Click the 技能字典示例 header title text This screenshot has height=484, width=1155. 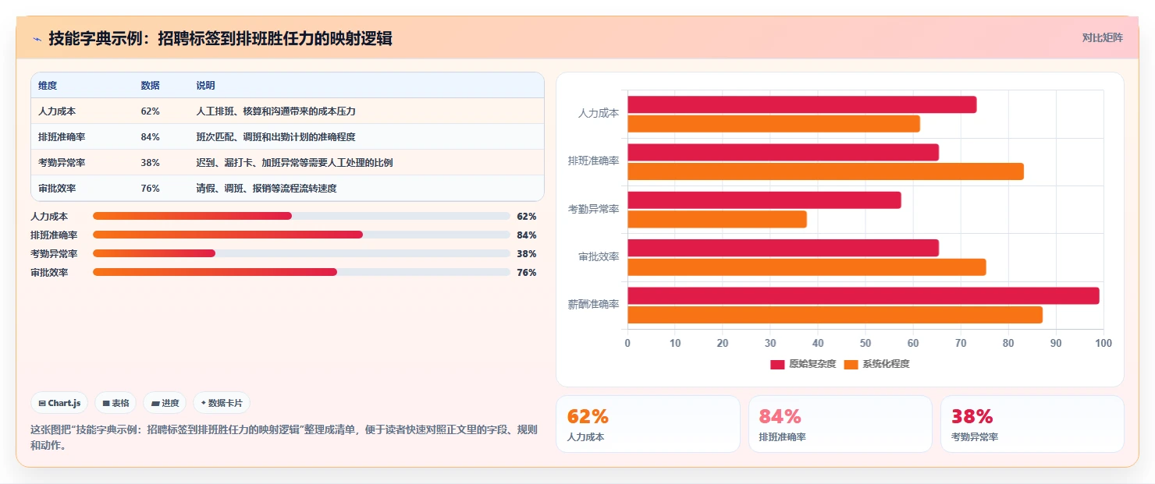pyautogui.click(x=220, y=38)
